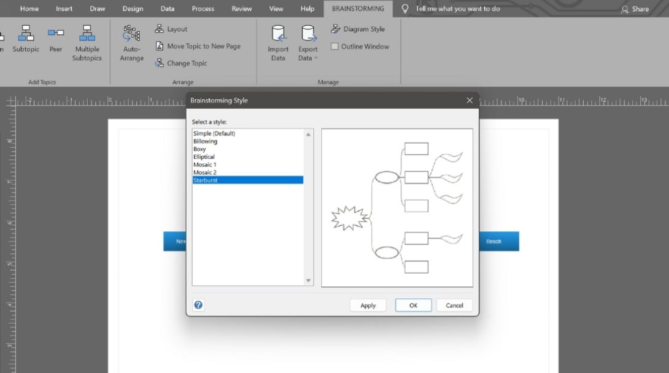
Task: Close the Brainstorming Style dialog
Action: pos(470,100)
